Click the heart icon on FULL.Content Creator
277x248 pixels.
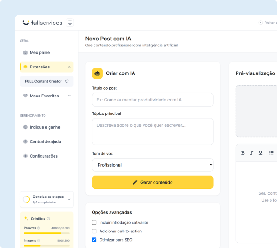(x=66, y=81)
